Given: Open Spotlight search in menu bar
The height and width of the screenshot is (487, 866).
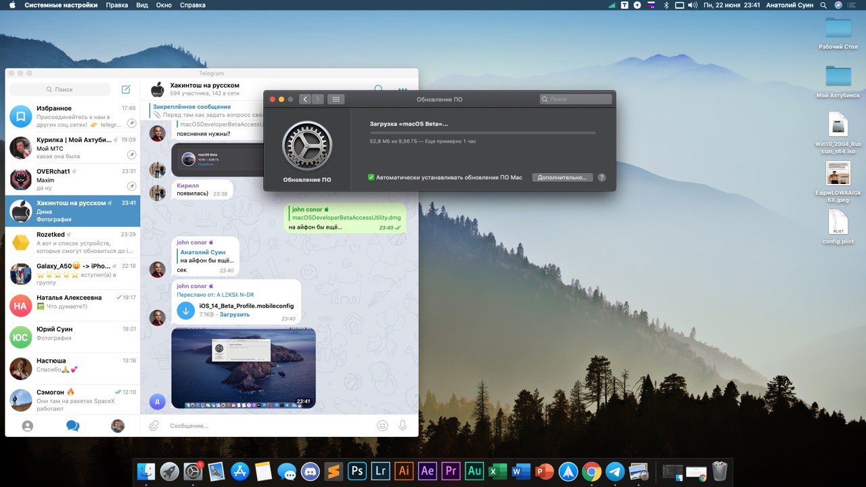Looking at the screenshot, I should (823, 5).
